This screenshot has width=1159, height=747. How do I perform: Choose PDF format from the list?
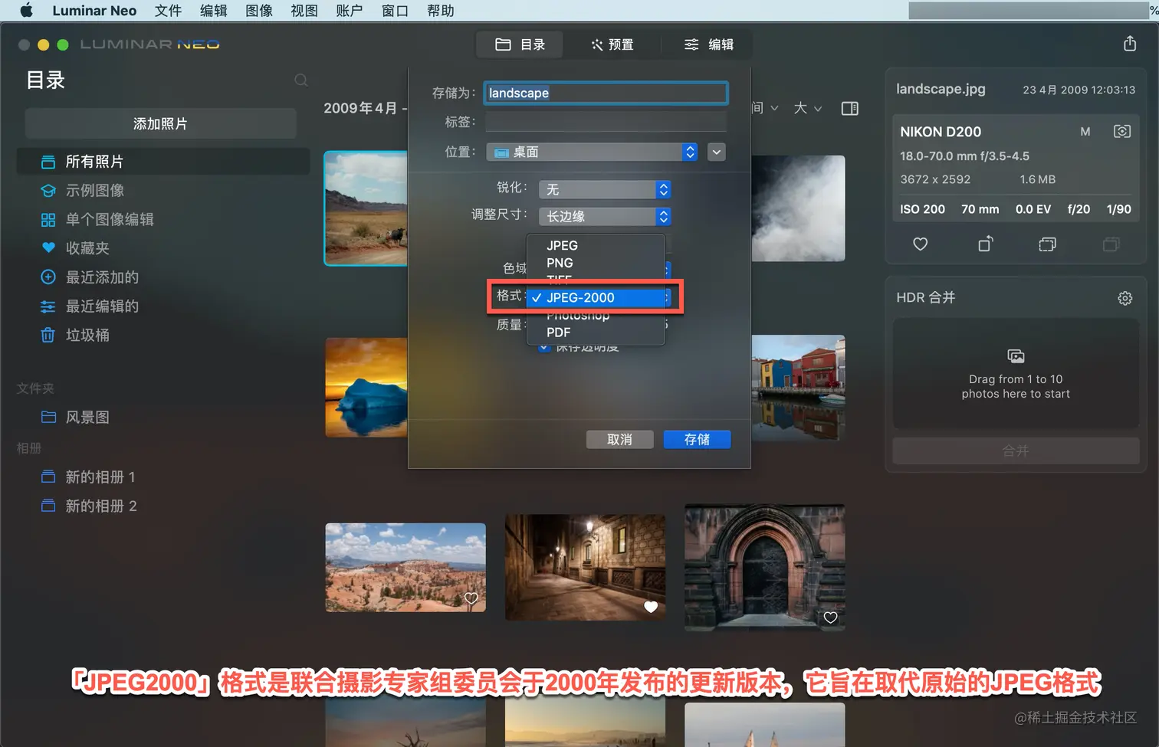(x=596, y=333)
